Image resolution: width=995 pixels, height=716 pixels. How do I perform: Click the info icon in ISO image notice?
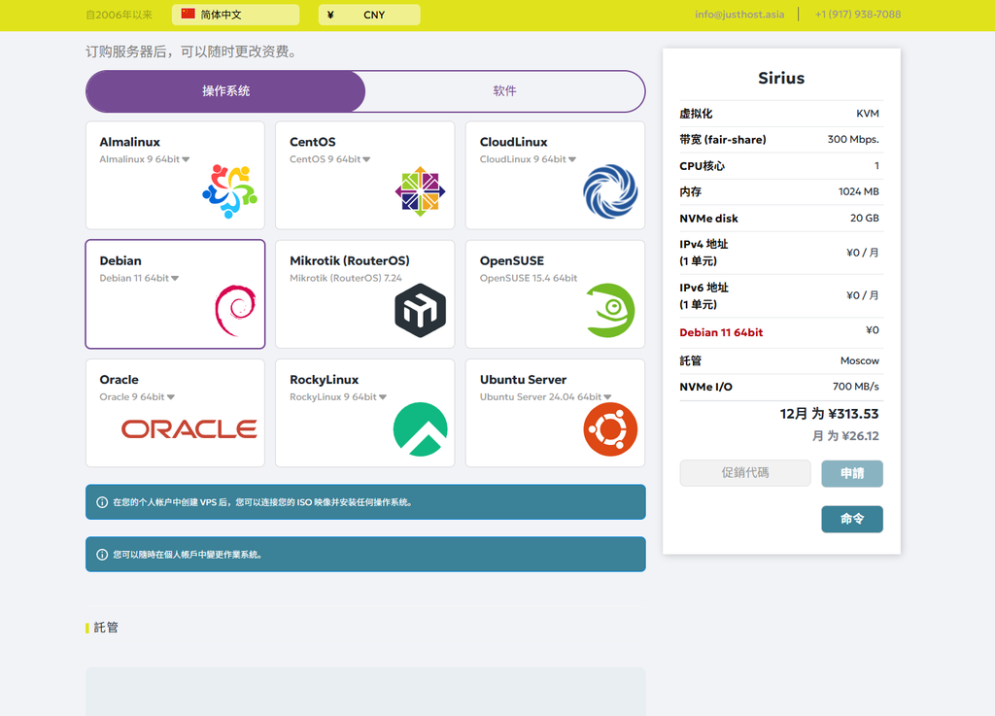tap(101, 502)
